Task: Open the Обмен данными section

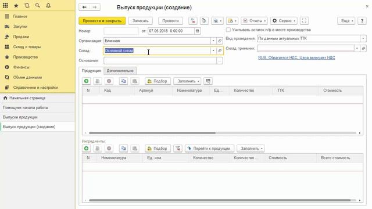Action: [x=37, y=77]
